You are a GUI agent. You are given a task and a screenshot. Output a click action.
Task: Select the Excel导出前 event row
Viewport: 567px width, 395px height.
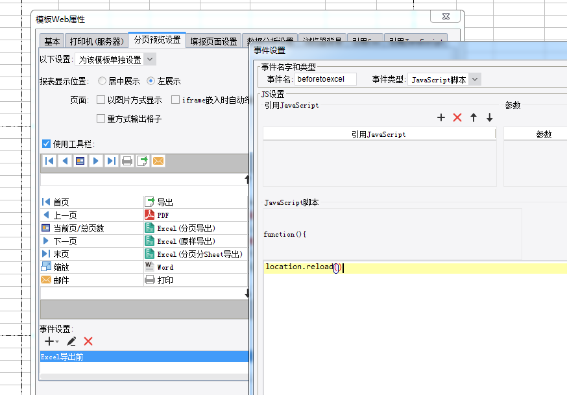(145, 357)
